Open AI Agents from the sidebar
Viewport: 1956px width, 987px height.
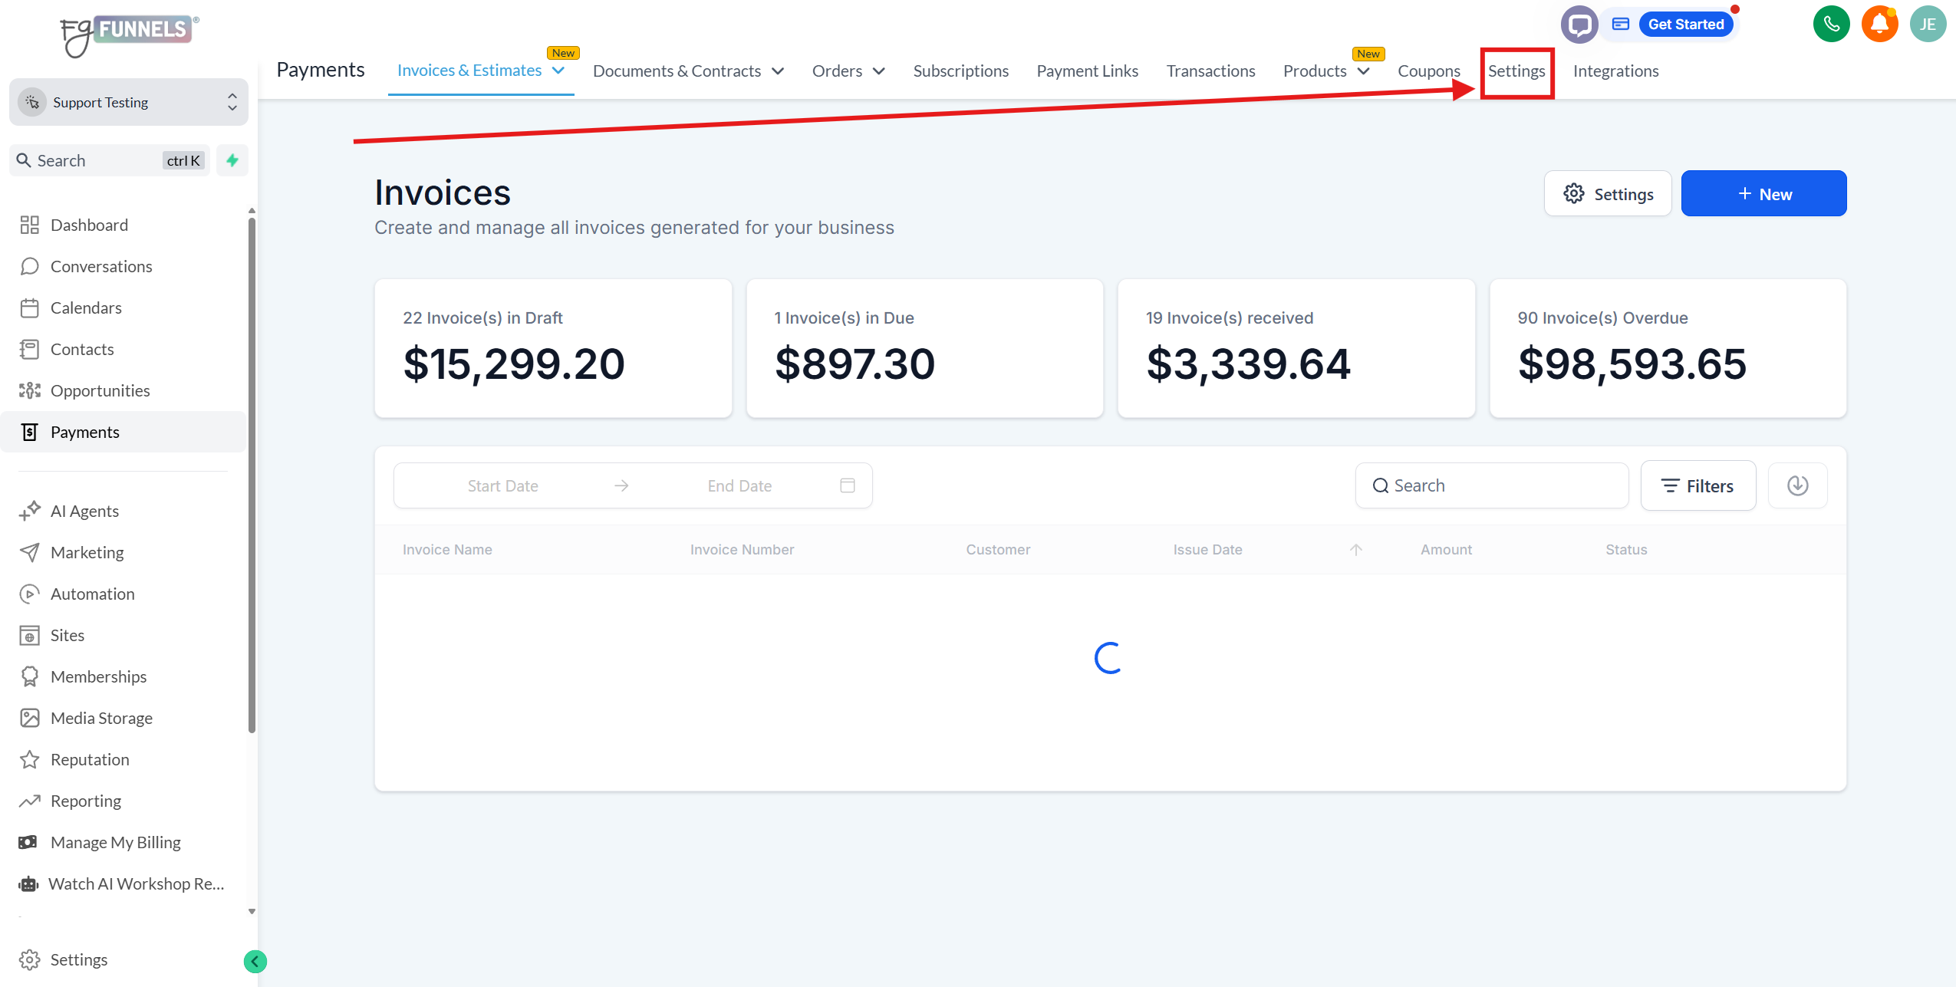[84, 511]
